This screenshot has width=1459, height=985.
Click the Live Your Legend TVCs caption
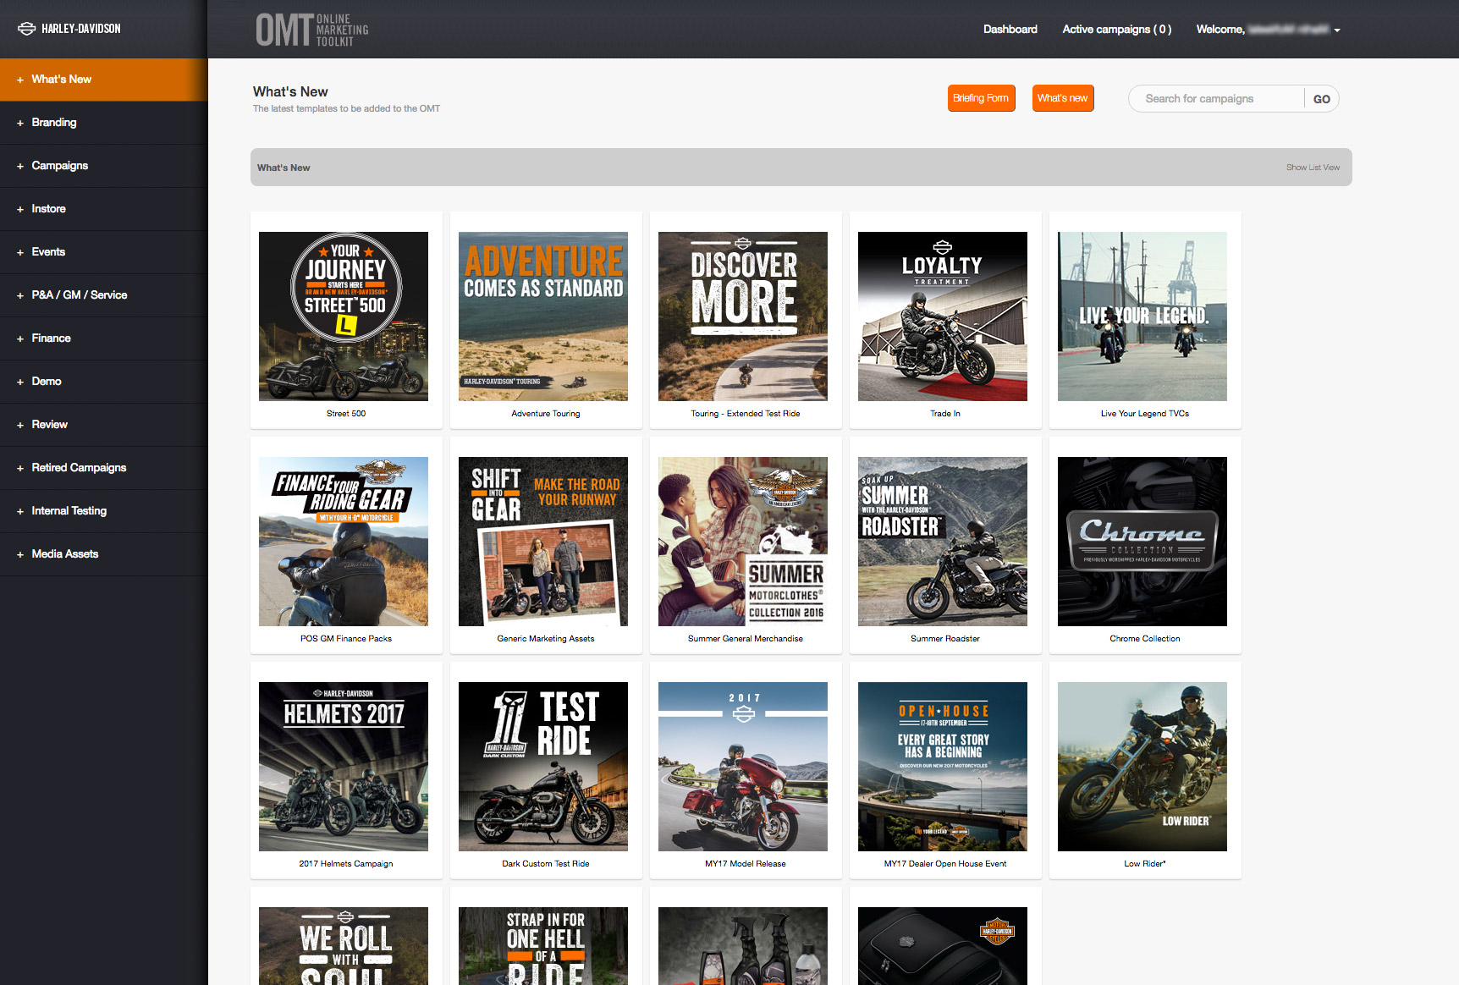pos(1145,414)
